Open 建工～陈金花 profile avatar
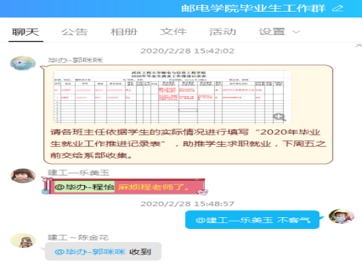The image size is (362, 264). pos(23,241)
